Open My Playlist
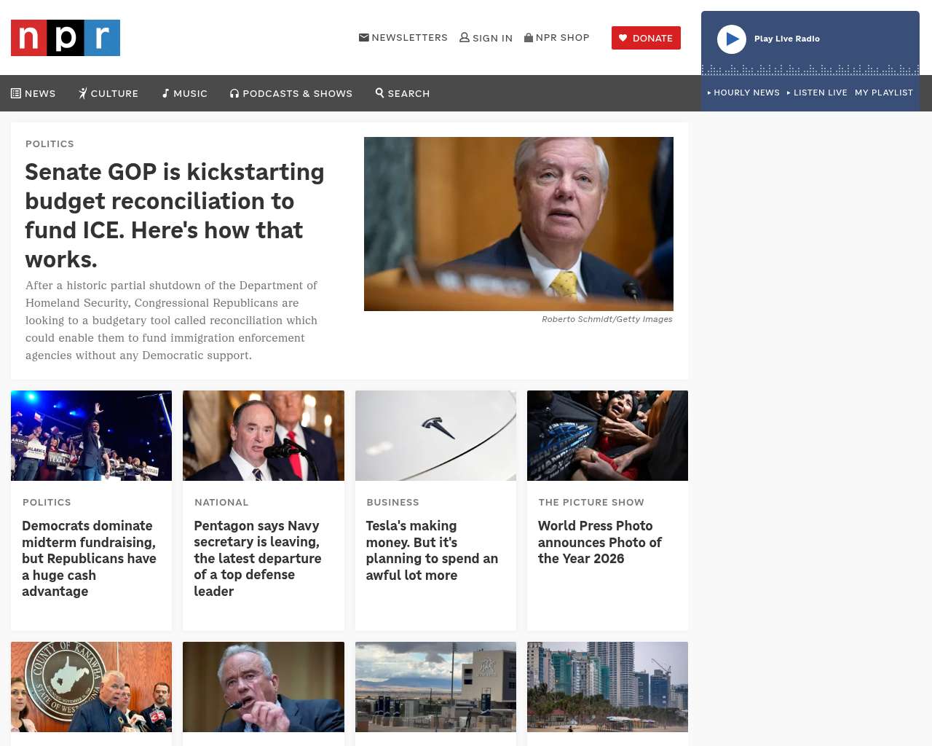Screen dimensions: 932x746 click(883, 93)
